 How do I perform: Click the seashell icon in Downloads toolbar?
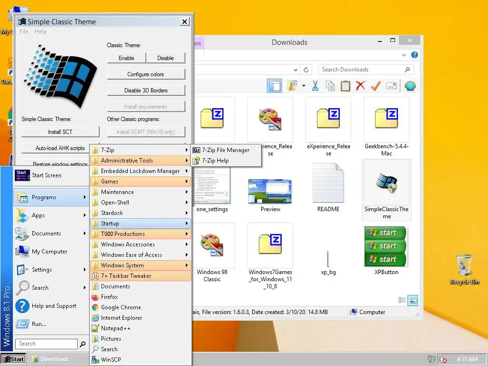point(410,86)
